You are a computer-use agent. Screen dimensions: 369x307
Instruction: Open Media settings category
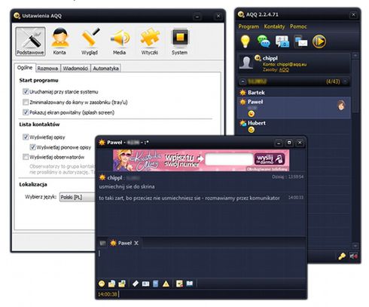pos(120,41)
